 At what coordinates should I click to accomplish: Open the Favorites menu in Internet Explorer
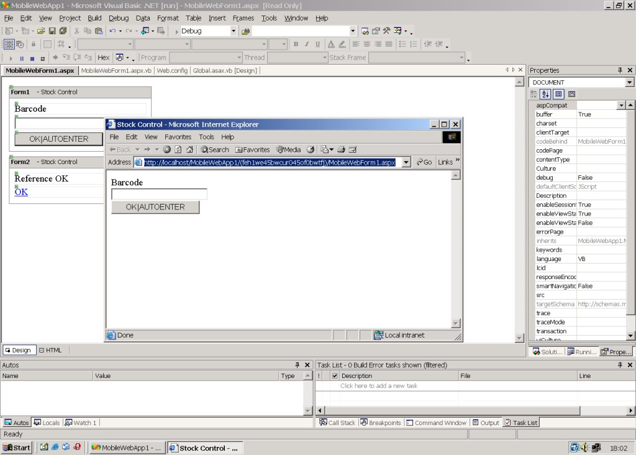tap(178, 137)
